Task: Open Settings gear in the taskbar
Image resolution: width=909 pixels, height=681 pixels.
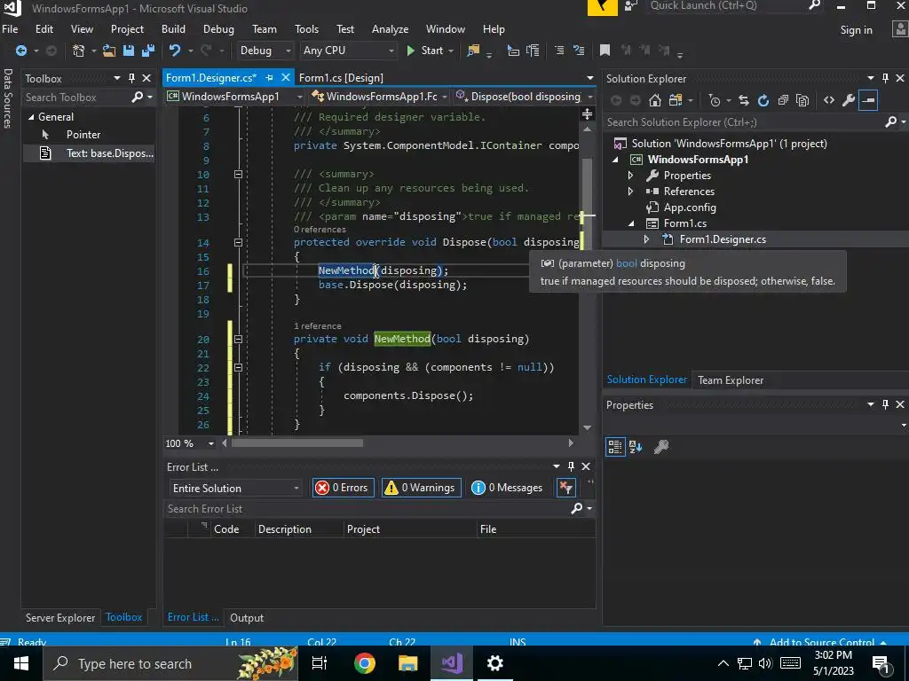Action: [x=495, y=663]
